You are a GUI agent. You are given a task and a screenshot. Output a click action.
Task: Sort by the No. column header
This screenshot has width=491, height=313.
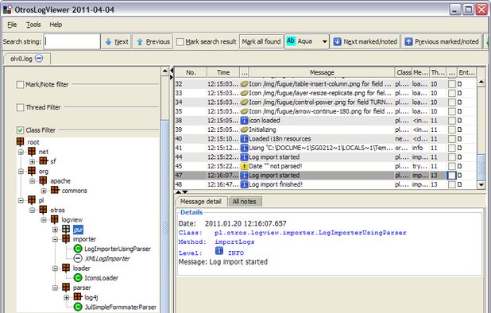[191, 72]
